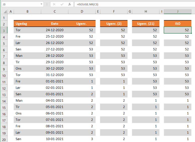
Task: Click the Ugenr. (21) header cell
Action: [x=146, y=24]
